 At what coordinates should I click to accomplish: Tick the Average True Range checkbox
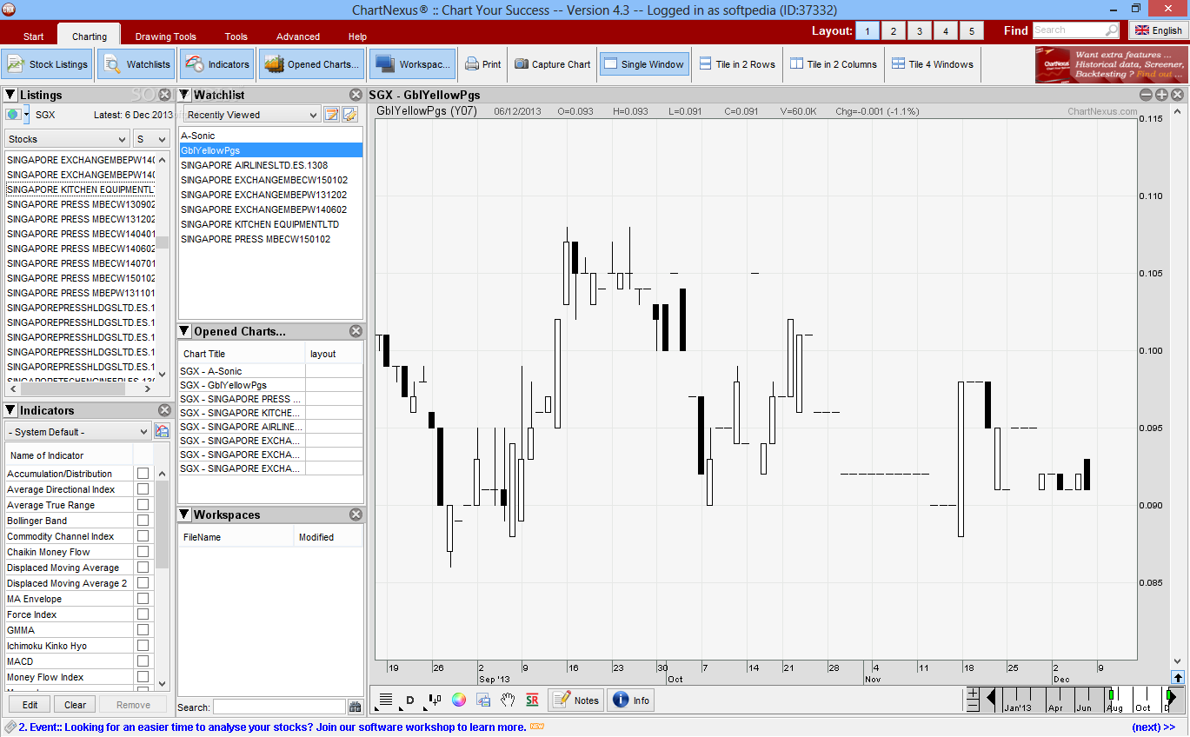(143, 505)
